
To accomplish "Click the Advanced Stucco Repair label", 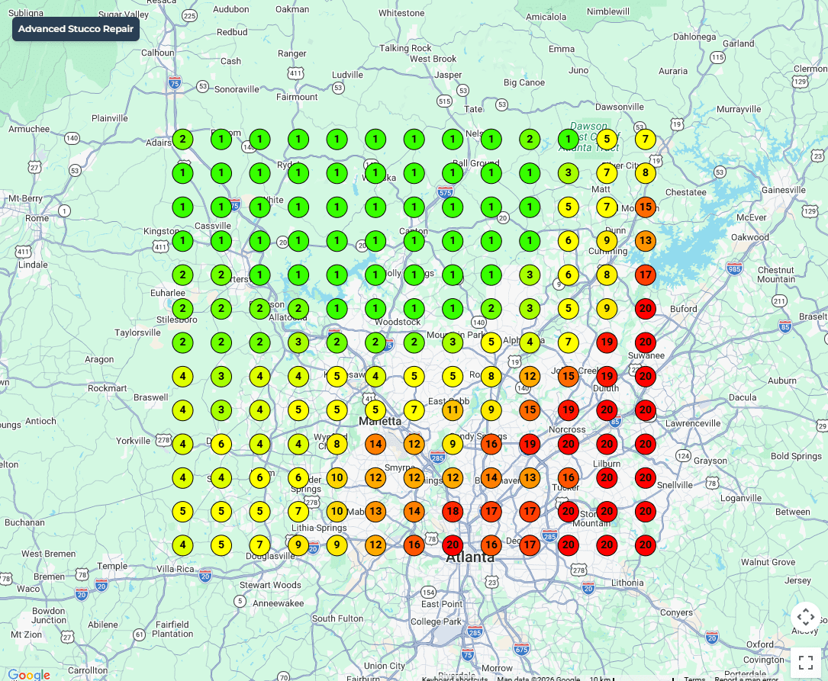I will coord(76,29).
